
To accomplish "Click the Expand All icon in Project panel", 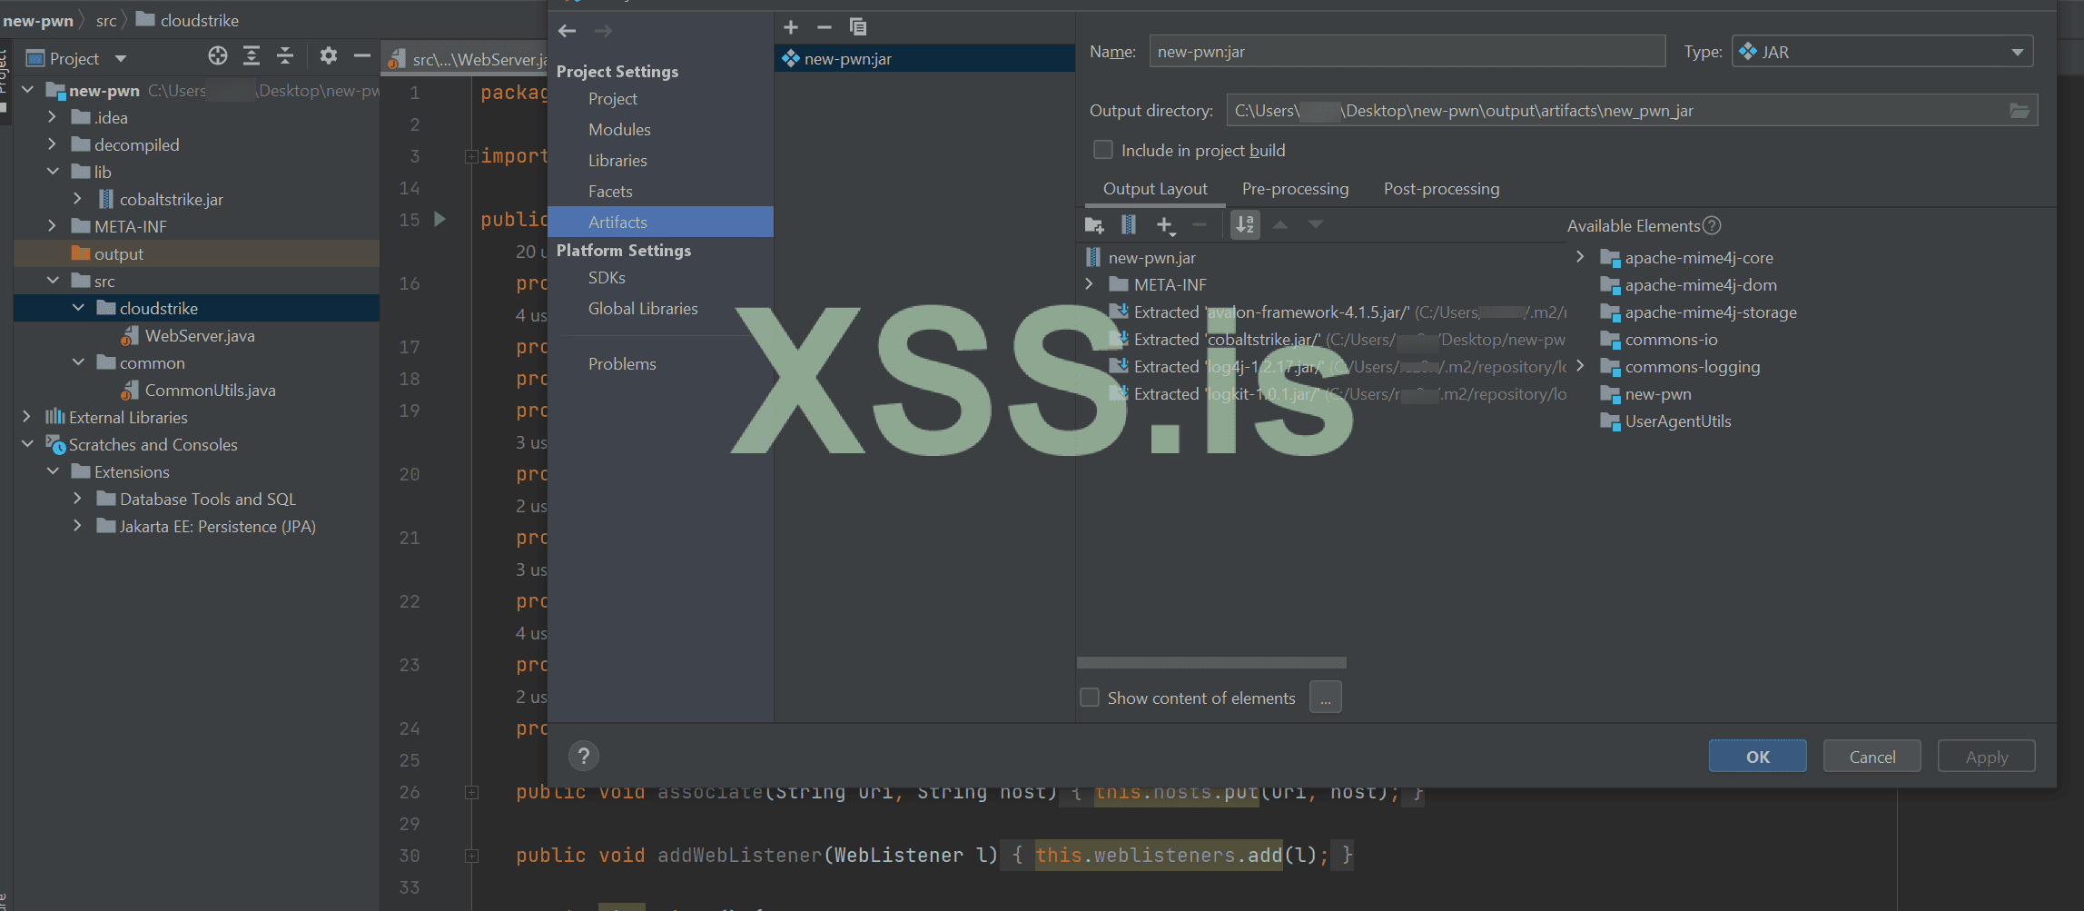I will (x=252, y=56).
